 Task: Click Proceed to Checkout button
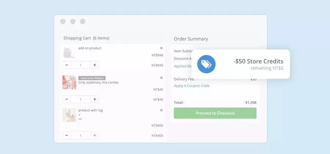click(215, 113)
